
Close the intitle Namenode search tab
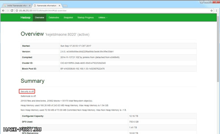pos(30,5)
